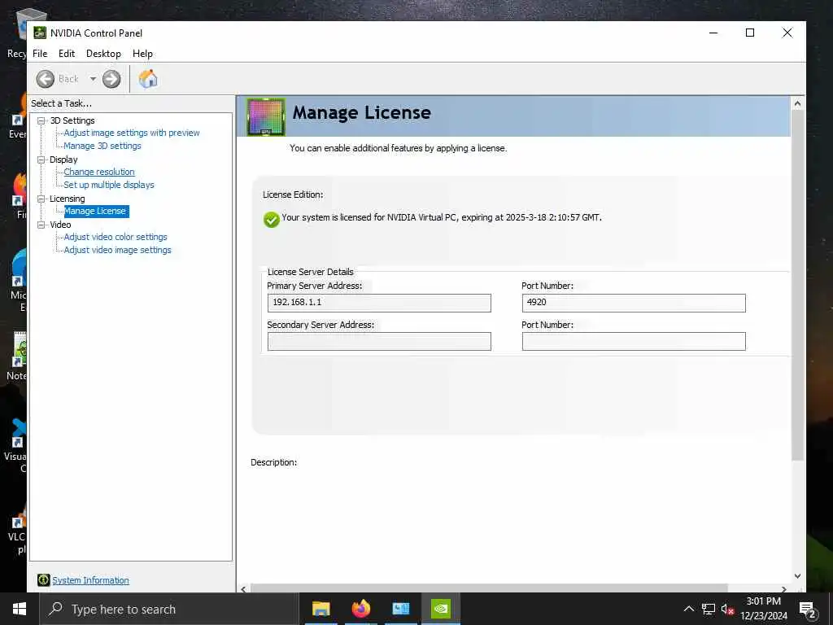The height and width of the screenshot is (625, 833).
Task: Click the horizontal scrollbar left arrow
Action: (x=243, y=589)
